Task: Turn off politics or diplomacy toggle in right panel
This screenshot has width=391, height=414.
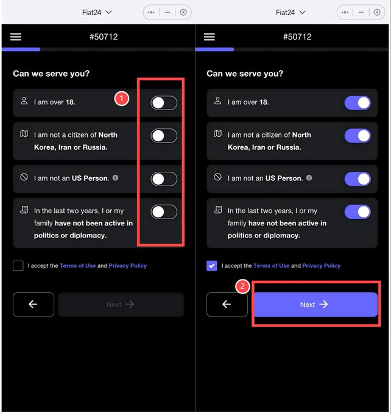Action: pos(358,212)
